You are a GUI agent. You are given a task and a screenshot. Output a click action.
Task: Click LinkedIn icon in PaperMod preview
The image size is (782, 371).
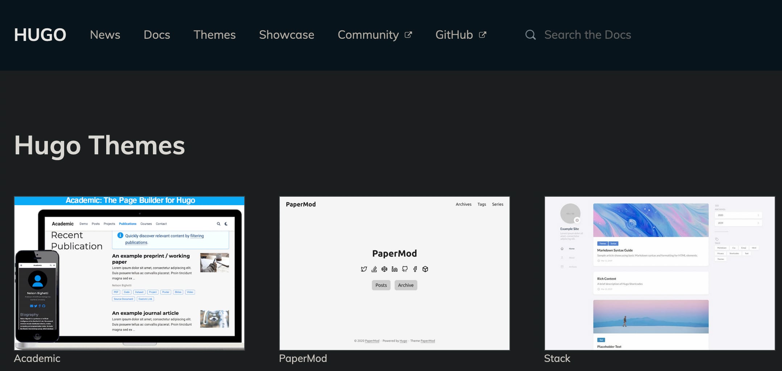tap(395, 269)
